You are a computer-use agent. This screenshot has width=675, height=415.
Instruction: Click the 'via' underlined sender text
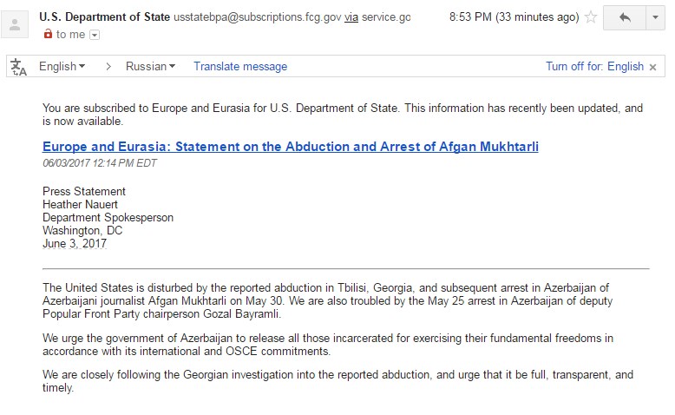point(351,17)
